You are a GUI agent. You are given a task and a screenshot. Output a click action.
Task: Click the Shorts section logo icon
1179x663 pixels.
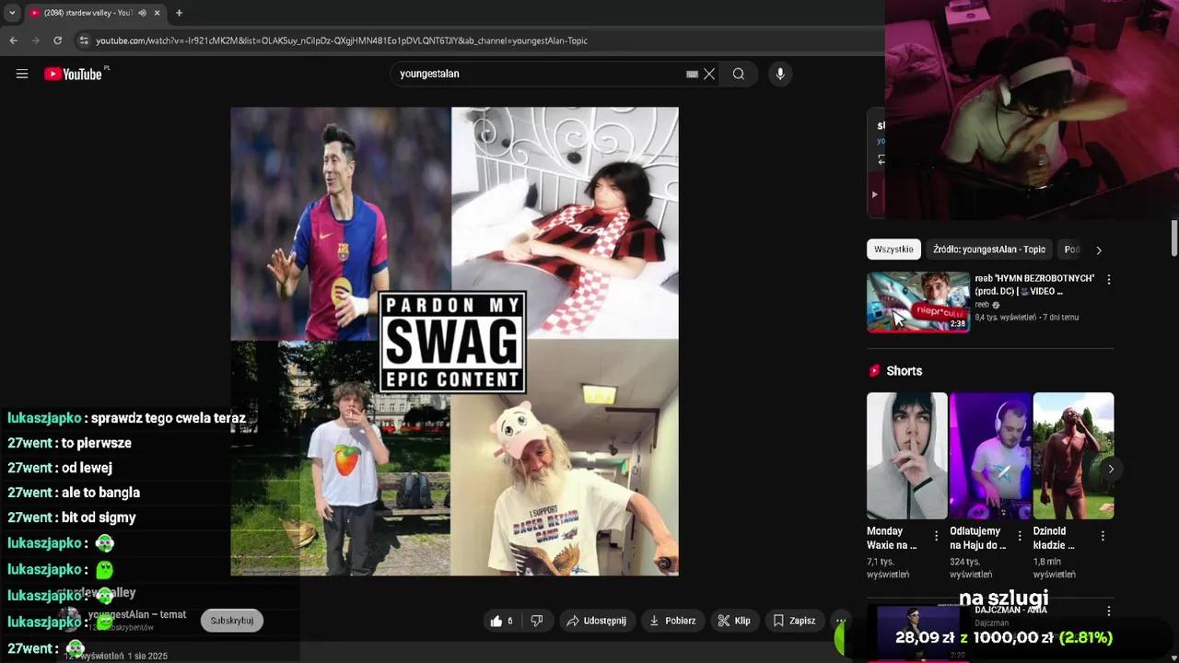[x=874, y=371]
